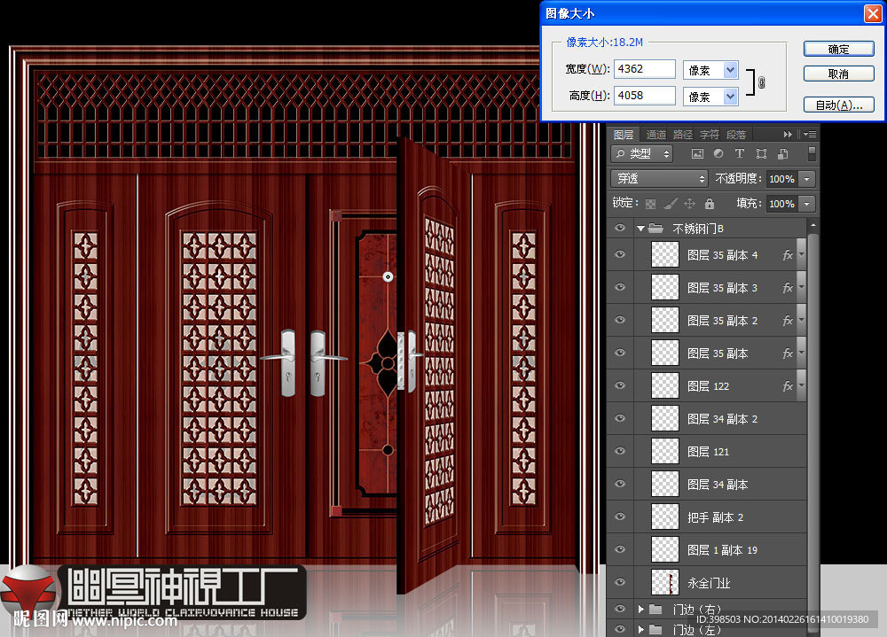
Task: Click the fx icon on 图层 122
Action: tap(788, 386)
